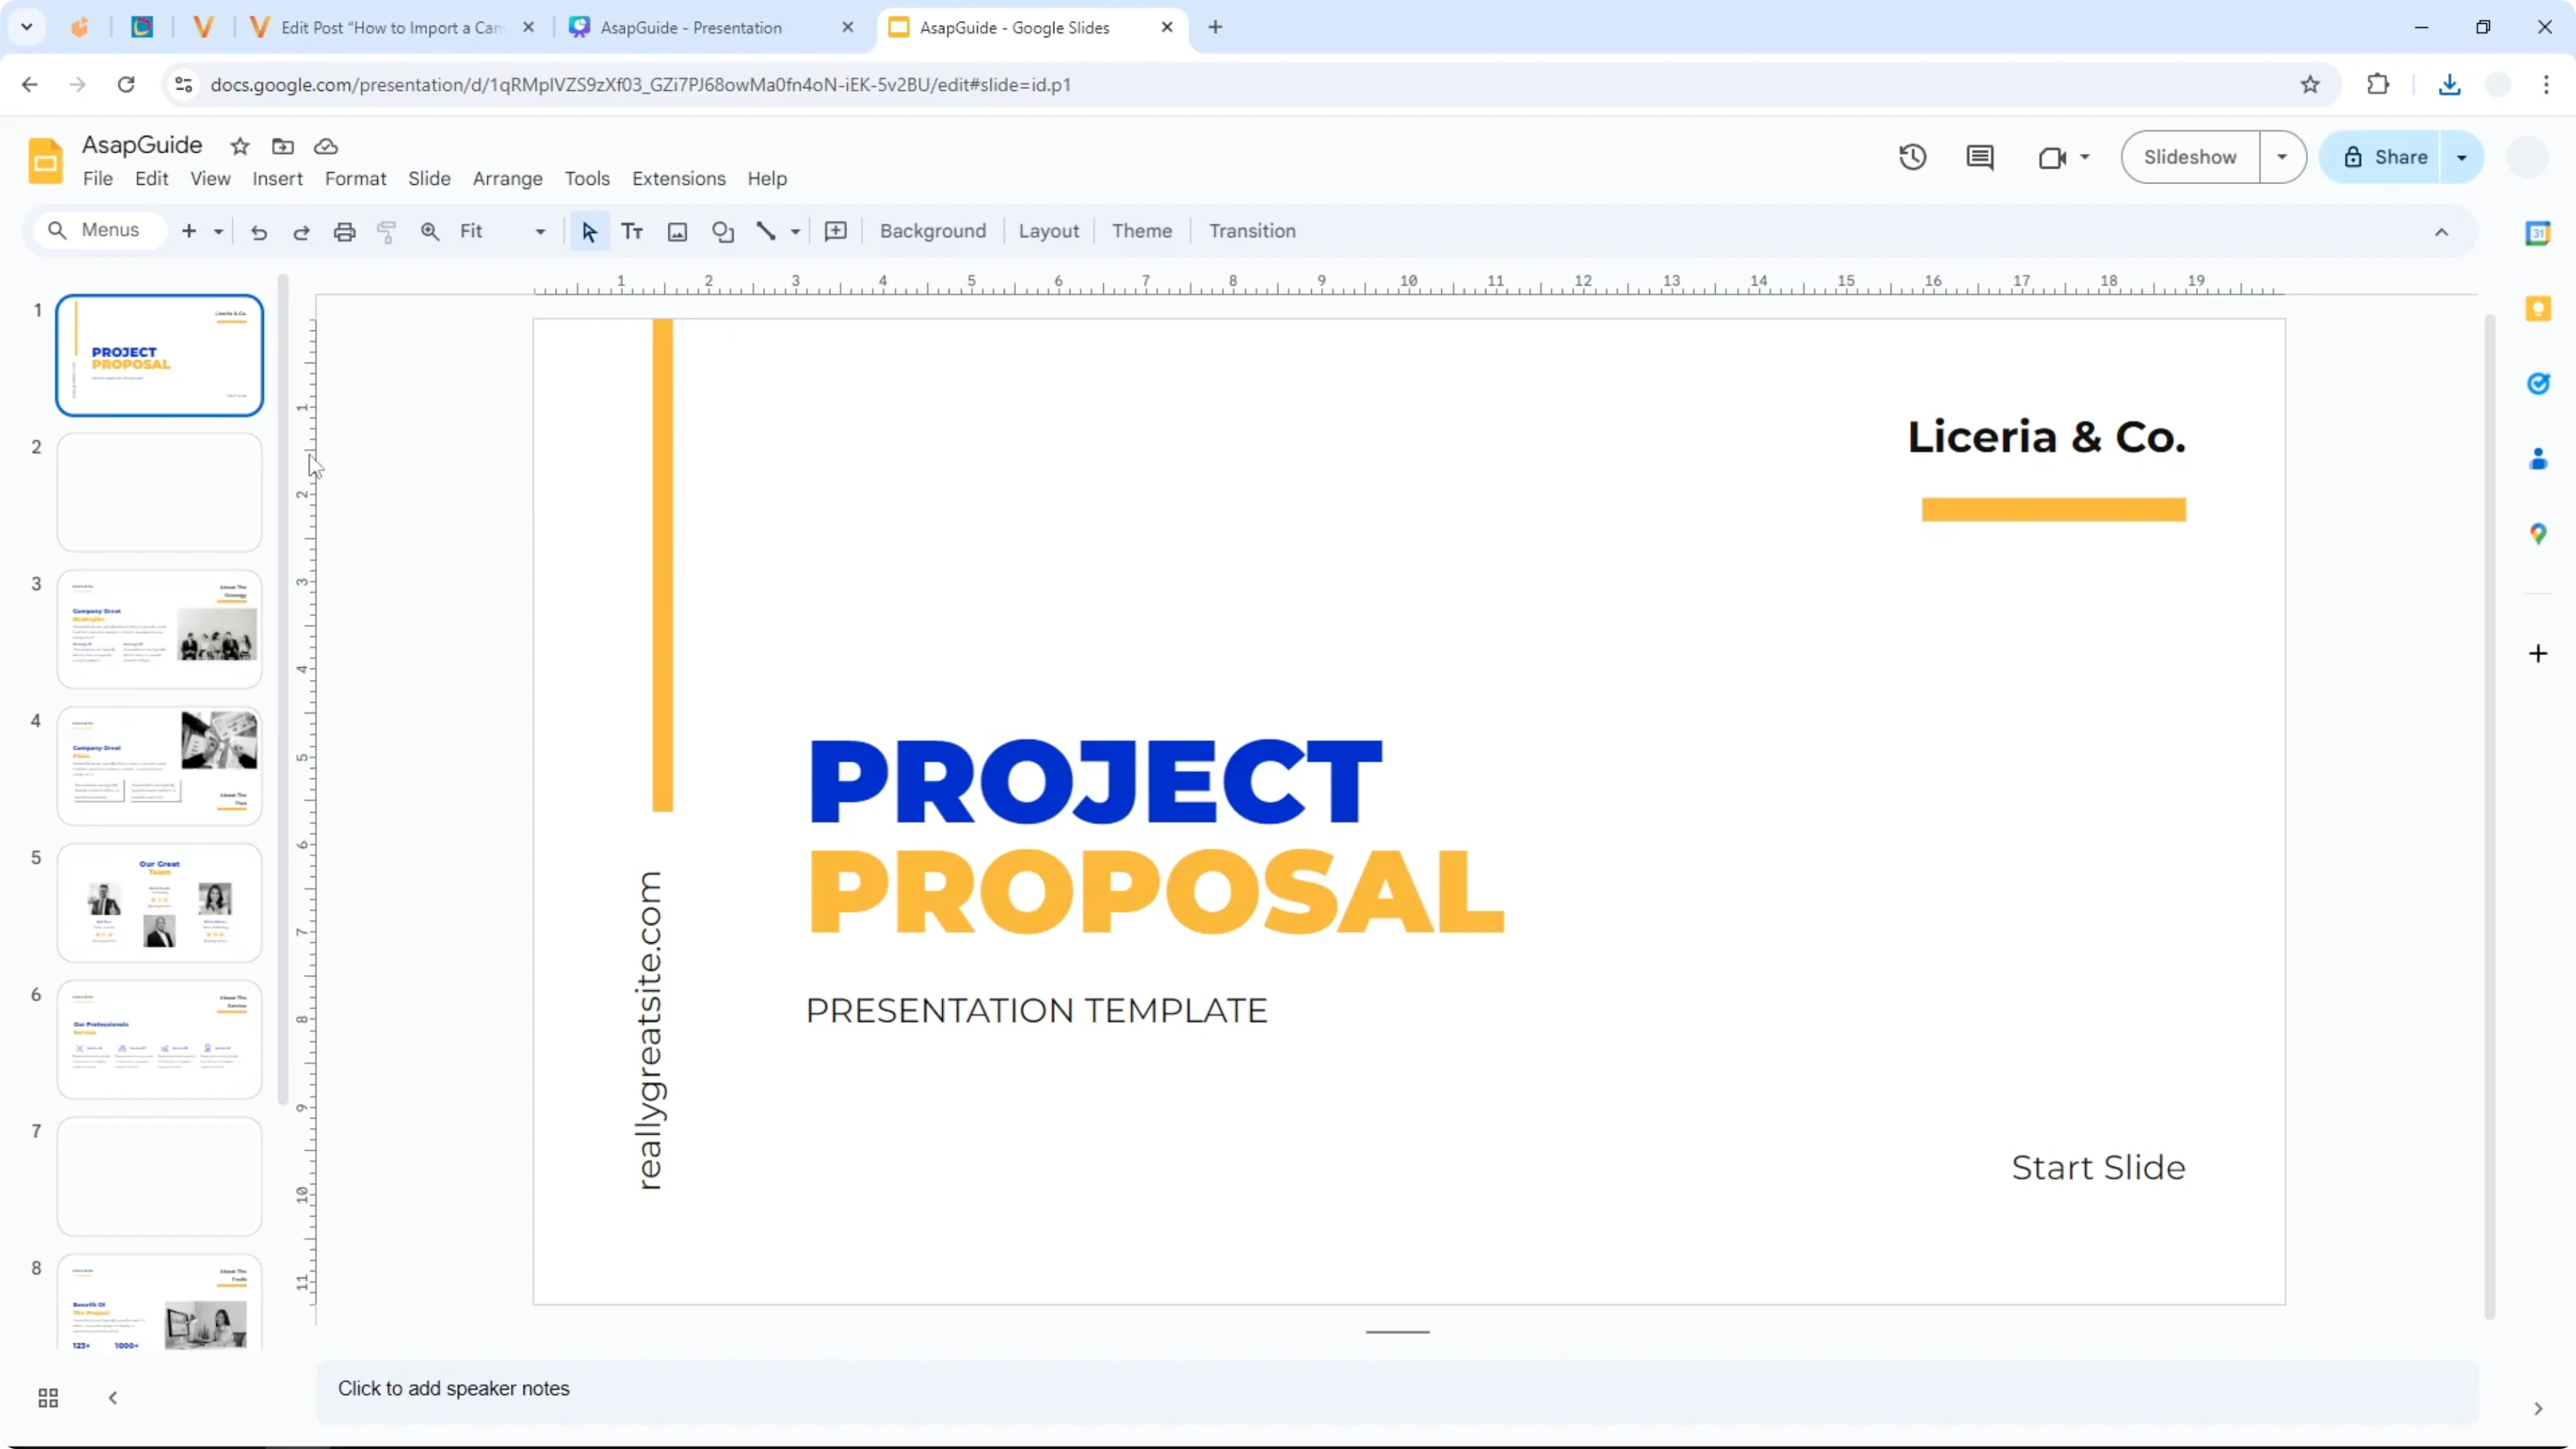Hide side panel chevron at bottom right

(x=2538, y=1409)
